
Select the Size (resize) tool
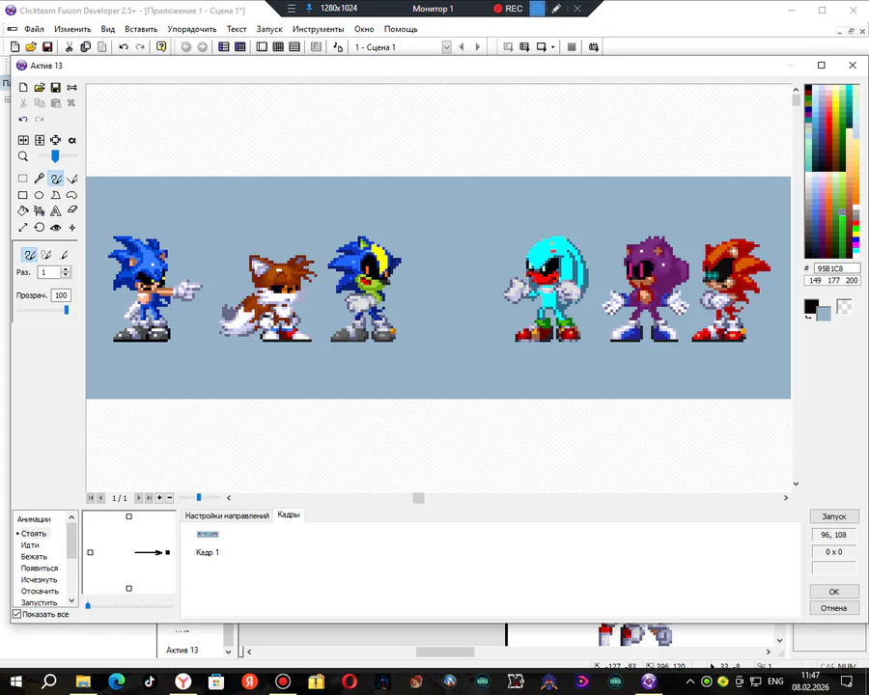[x=23, y=227]
